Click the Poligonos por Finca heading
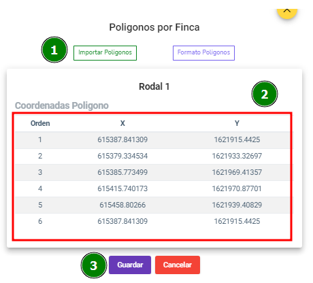Image resolution: width=313 pixels, height=283 pixels. click(154, 27)
